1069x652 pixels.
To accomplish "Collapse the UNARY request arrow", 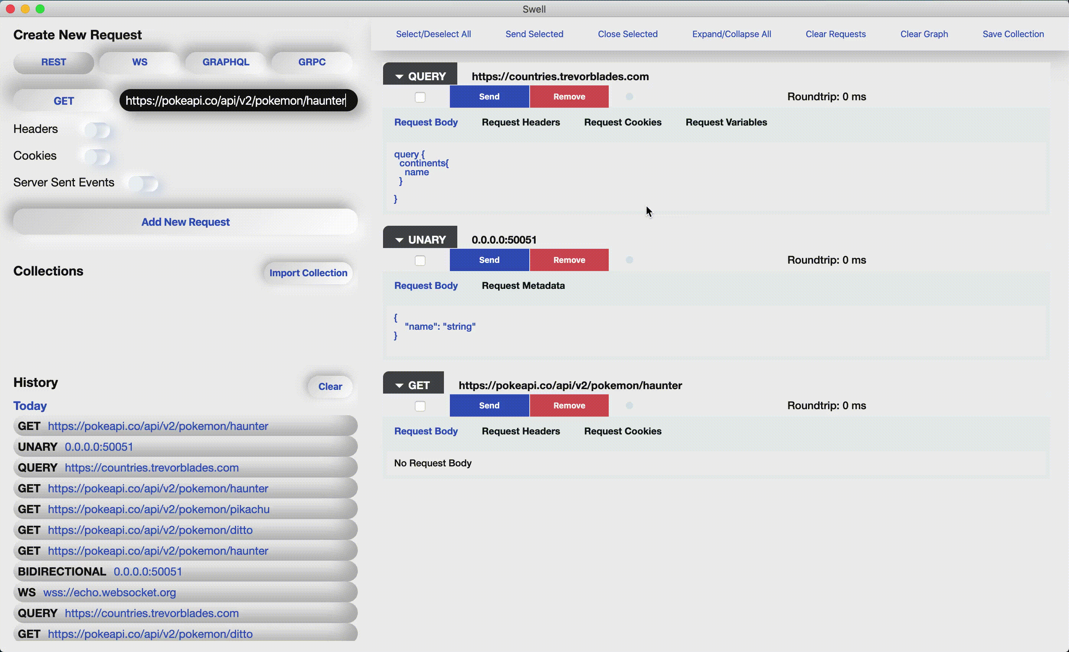I will point(399,240).
